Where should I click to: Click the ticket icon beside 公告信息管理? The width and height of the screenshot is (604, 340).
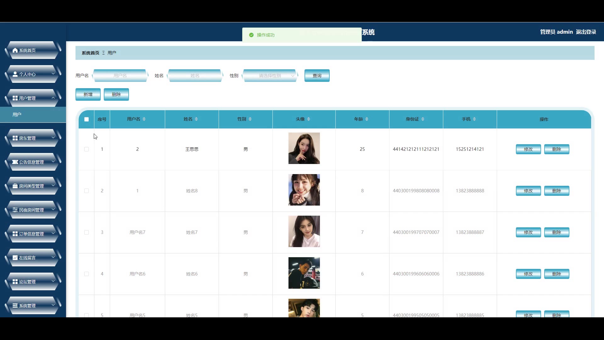coord(15,162)
